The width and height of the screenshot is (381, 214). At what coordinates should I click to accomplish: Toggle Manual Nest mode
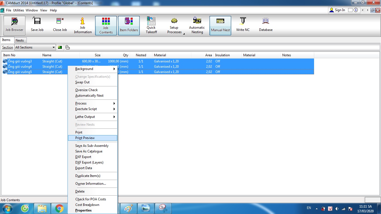[220, 25]
